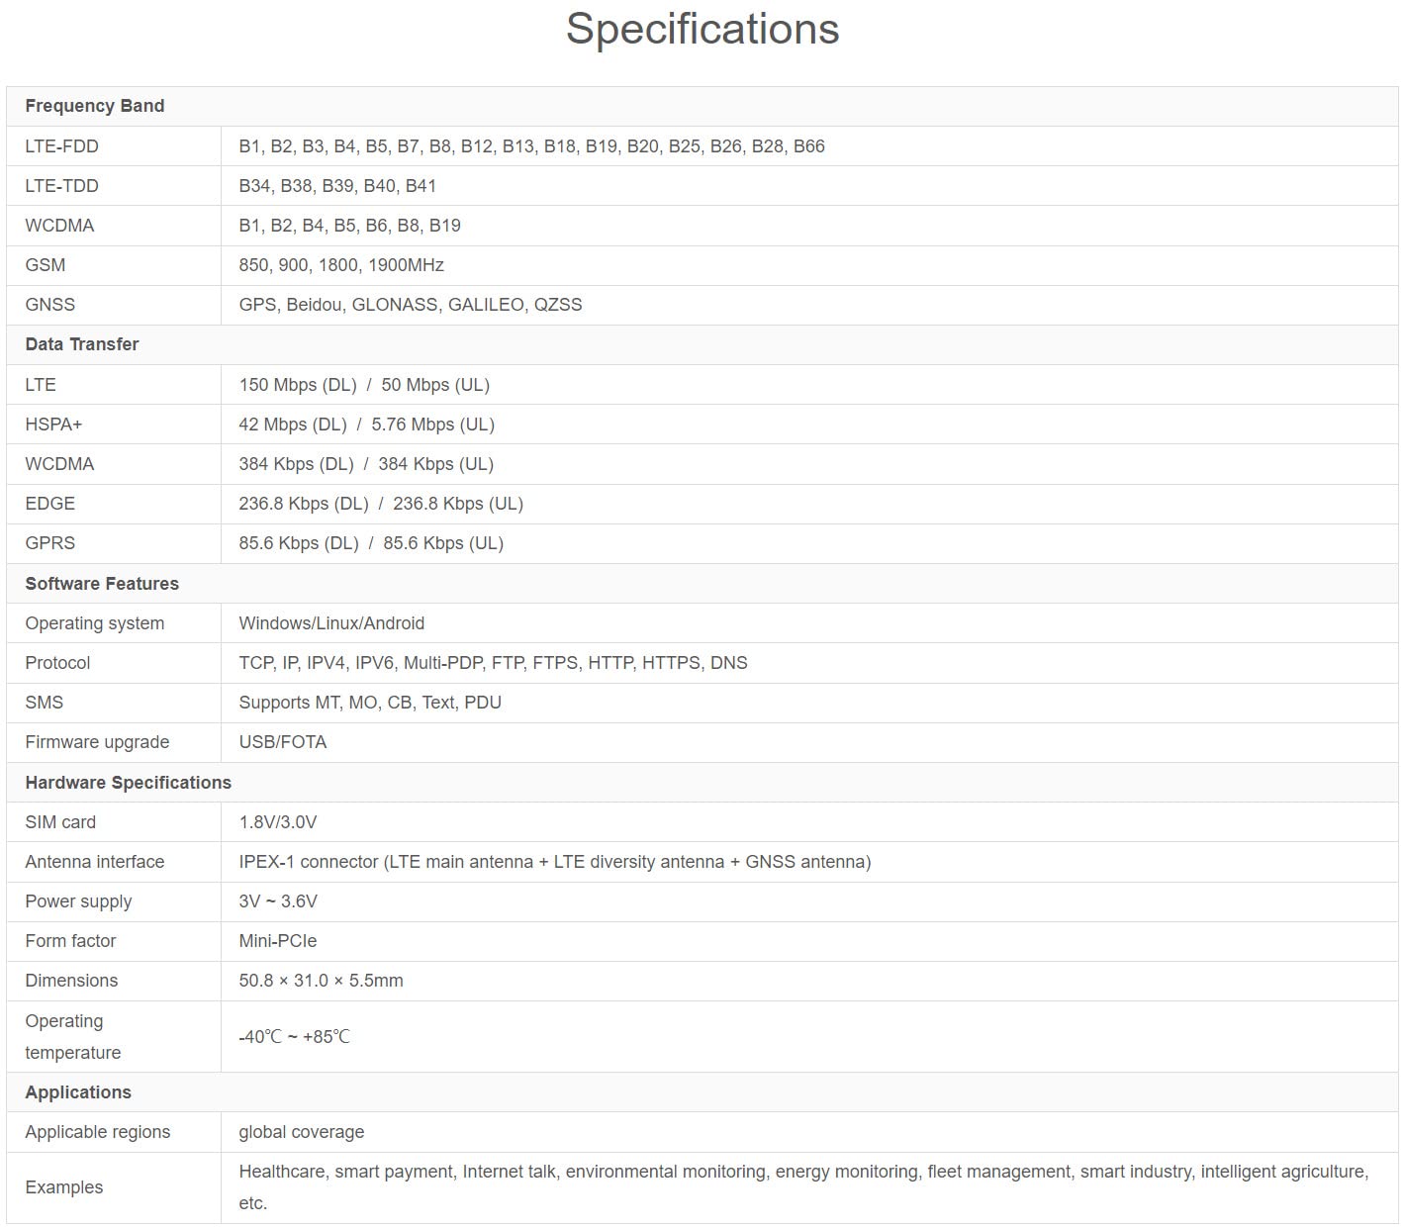
Task: Click the Applicable regions global coverage value
Action: pos(301,1132)
